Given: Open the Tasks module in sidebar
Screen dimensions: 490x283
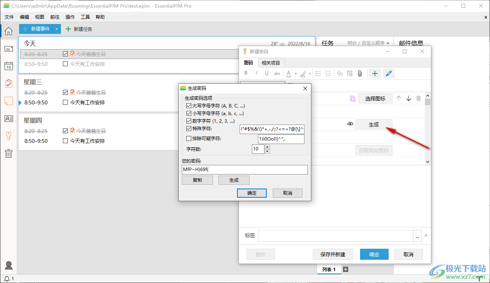Looking at the screenshot, I should 8,83.
